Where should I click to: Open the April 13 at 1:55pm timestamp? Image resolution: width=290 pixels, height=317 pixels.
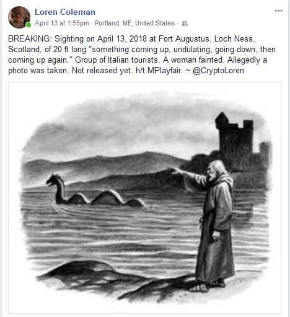coord(62,23)
